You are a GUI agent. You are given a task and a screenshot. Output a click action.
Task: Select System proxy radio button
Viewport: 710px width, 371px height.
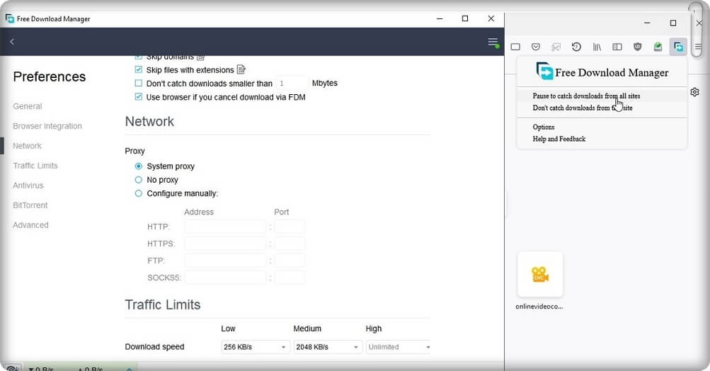click(139, 166)
